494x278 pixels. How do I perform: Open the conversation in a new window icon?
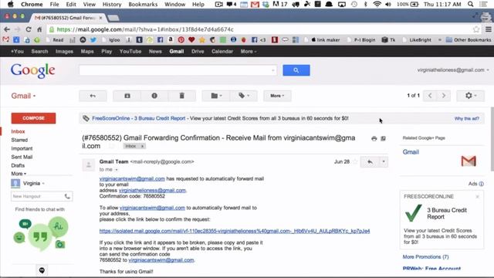[x=383, y=138]
